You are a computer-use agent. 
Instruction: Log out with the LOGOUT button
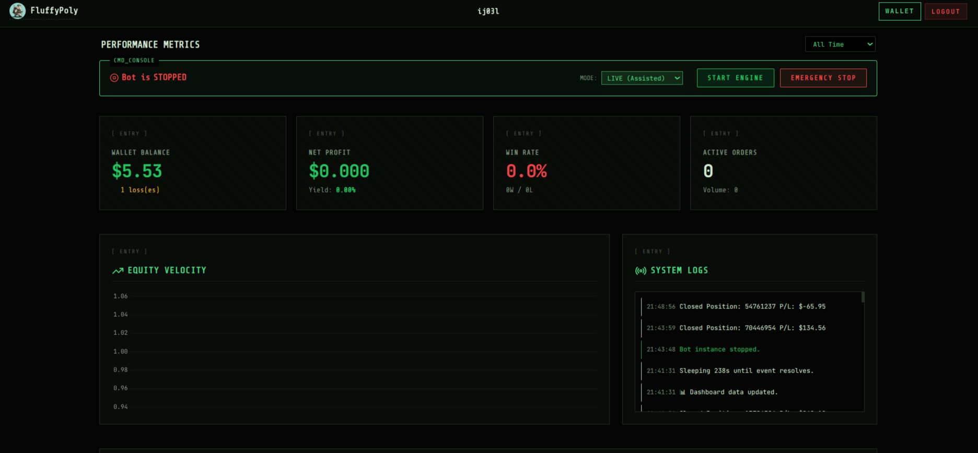tap(946, 11)
